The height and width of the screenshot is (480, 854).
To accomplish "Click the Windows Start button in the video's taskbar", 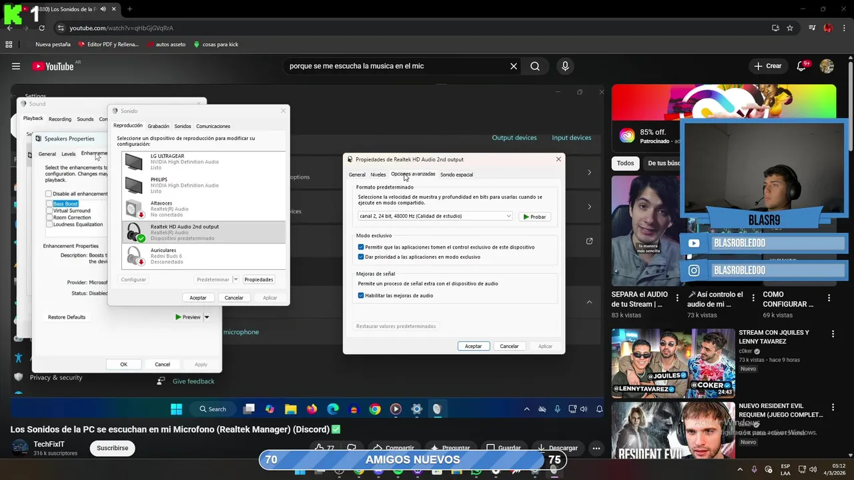I will click(176, 409).
